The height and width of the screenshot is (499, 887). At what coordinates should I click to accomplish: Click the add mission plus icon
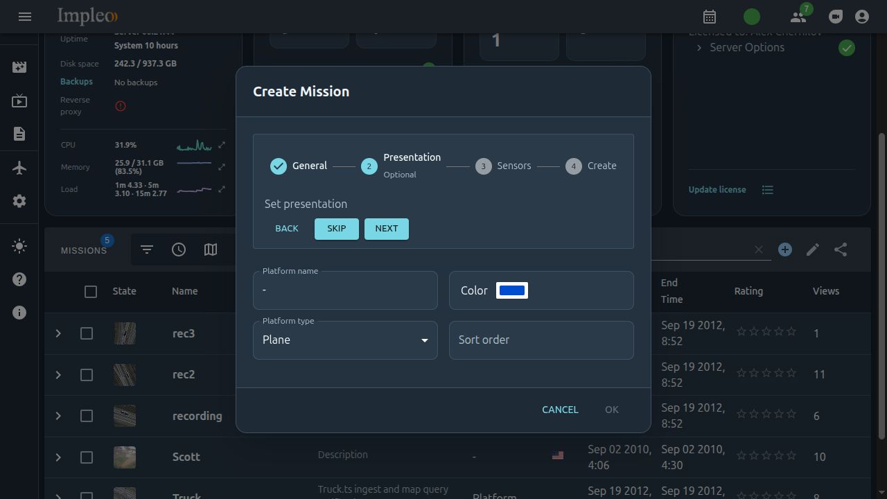tap(785, 249)
